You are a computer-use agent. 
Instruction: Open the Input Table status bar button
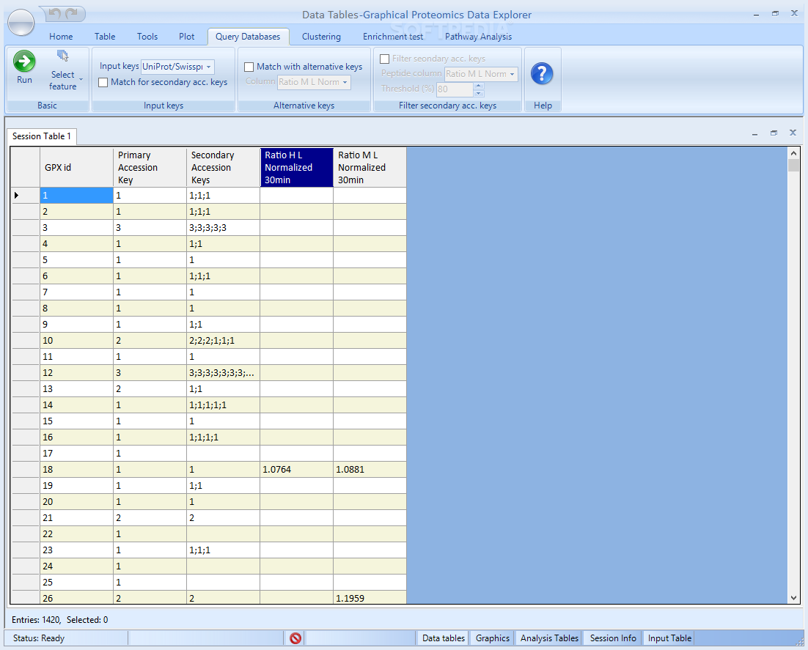pyautogui.click(x=669, y=638)
